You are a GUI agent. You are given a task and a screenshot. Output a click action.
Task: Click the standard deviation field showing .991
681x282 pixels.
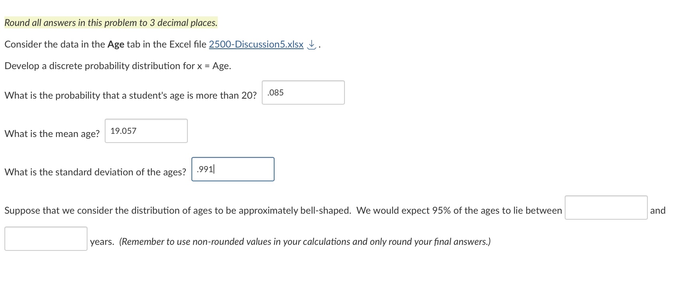[x=233, y=169]
